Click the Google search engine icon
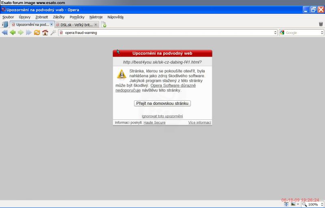Viewport: 325px width, 208px height. point(282,32)
